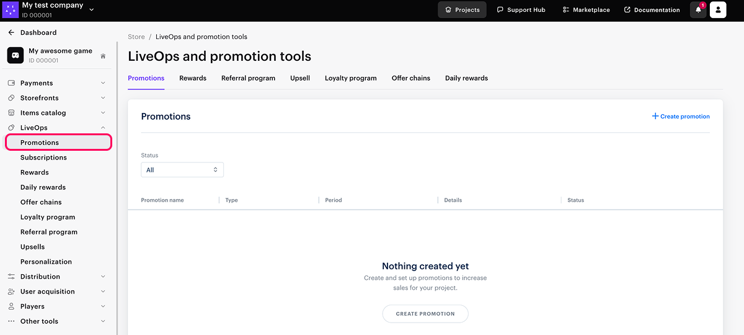Open Support Hub from the top bar

[x=521, y=10]
